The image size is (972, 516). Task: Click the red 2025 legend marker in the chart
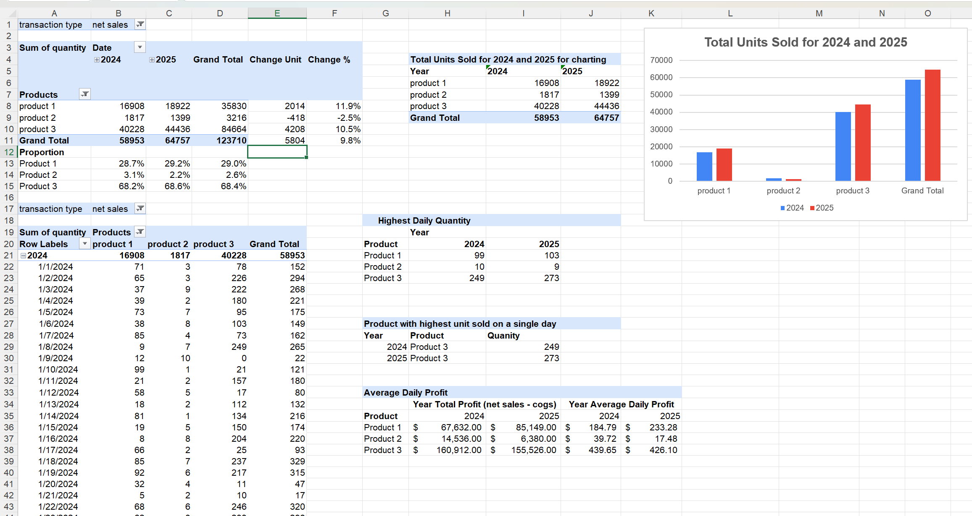point(811,208)
